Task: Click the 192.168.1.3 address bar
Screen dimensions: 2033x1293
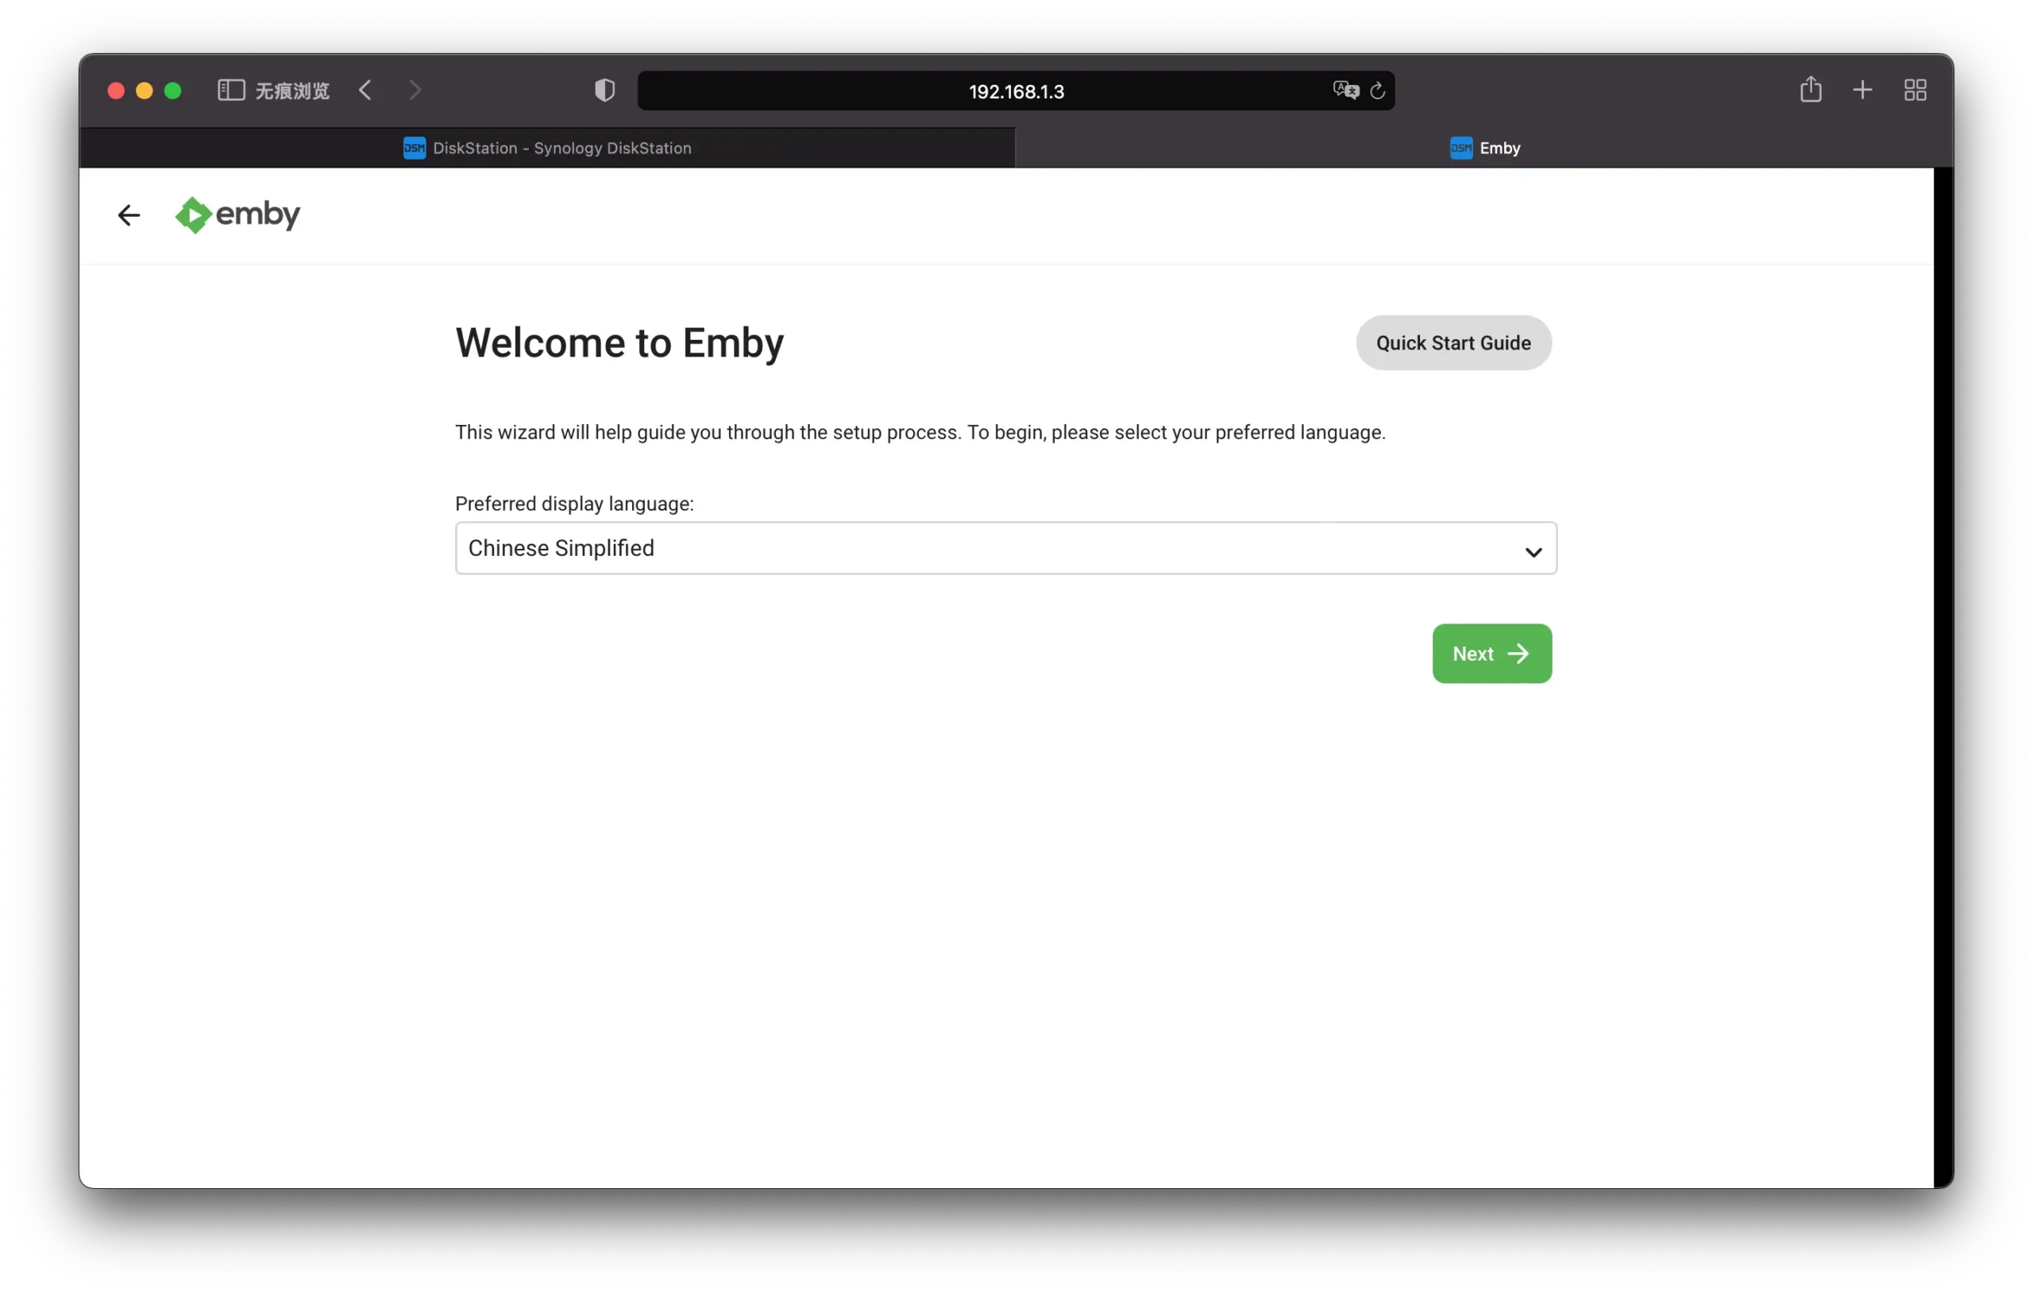Action: pos(1016,91)
